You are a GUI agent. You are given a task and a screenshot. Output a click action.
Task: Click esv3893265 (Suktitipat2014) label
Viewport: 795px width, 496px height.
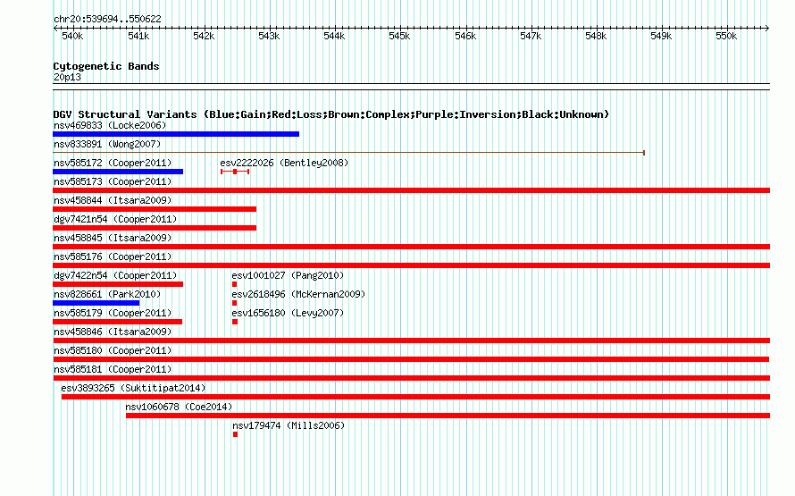133,388
